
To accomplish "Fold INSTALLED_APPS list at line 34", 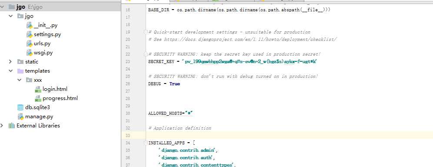I will point(146,143).
